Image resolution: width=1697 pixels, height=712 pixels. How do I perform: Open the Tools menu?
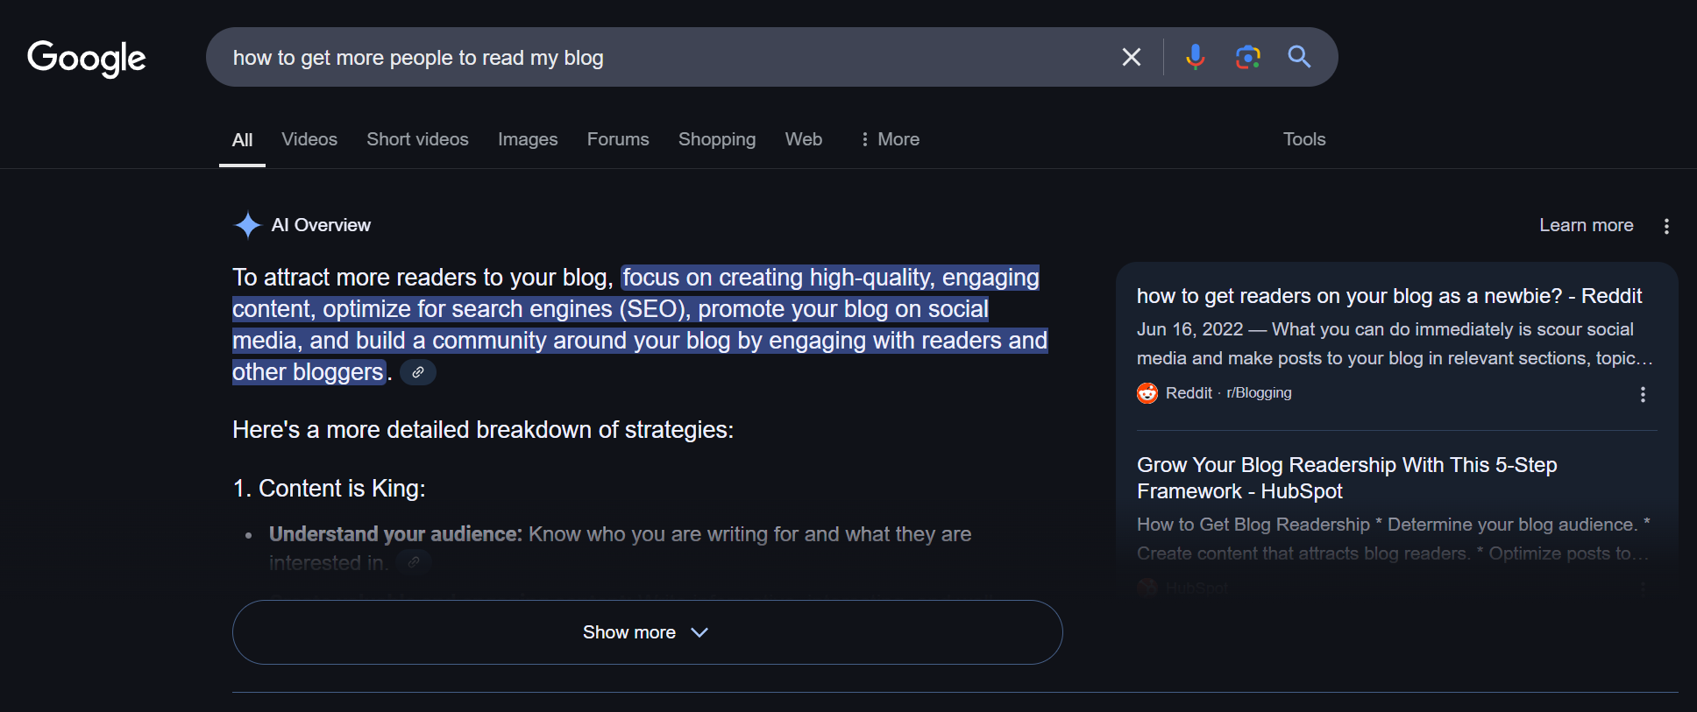point(1304,139)
